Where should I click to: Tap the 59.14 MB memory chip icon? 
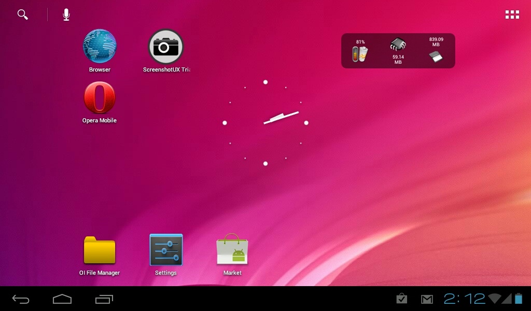click(x=398, y=44)
